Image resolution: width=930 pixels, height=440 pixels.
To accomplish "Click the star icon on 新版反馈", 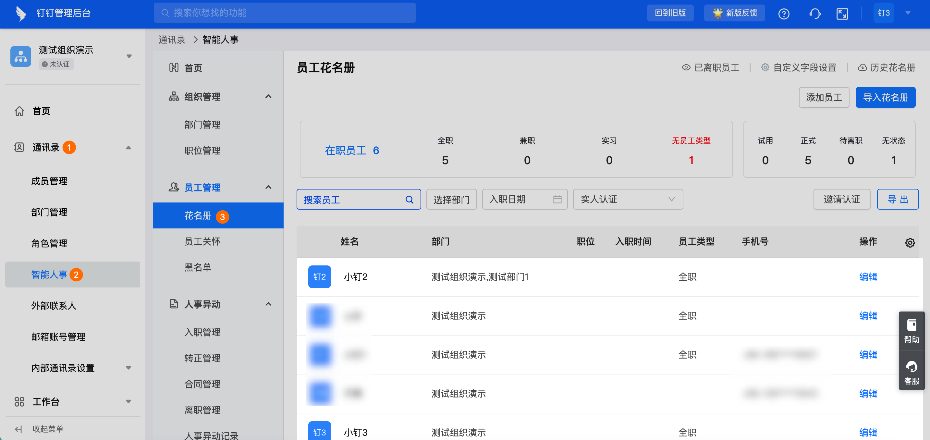I will tap(717, 13).
